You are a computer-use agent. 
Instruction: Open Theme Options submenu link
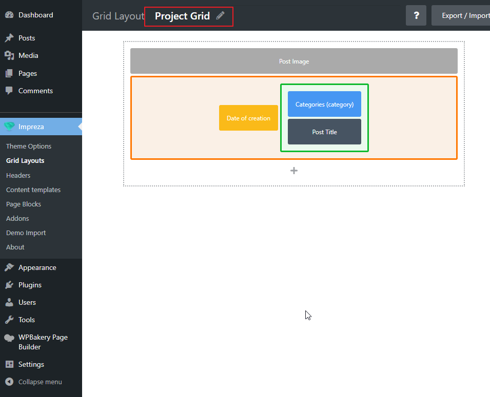[28, 146]
